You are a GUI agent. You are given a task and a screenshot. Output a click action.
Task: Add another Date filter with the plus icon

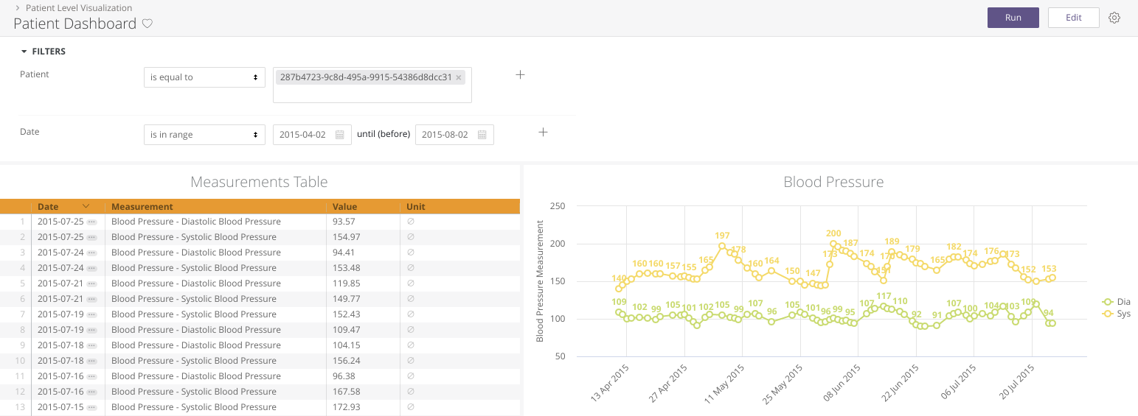543,132
